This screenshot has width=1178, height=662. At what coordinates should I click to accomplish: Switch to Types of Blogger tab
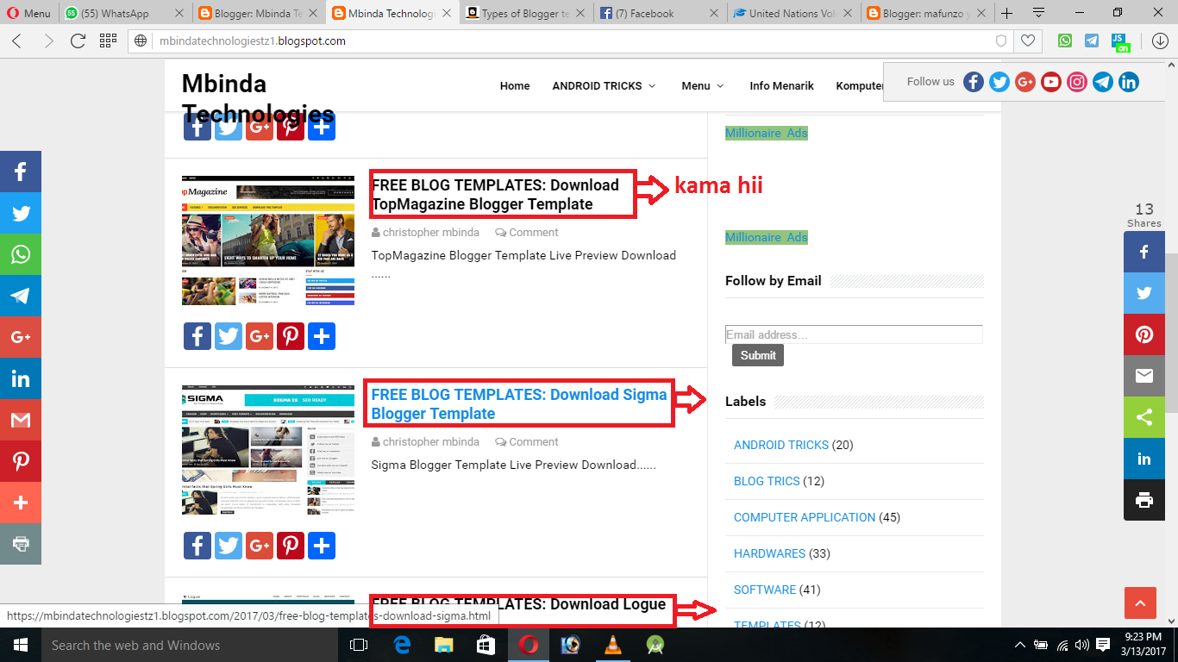[x=526, y=13]
